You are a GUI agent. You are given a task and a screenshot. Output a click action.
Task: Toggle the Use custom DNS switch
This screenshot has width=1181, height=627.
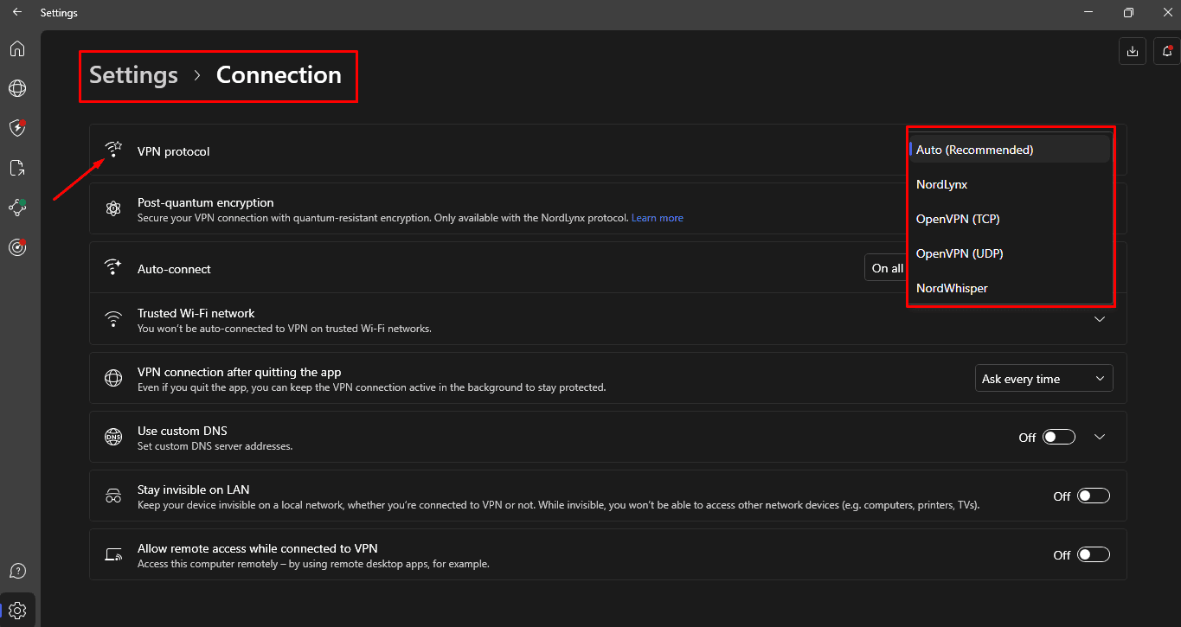1059,437
